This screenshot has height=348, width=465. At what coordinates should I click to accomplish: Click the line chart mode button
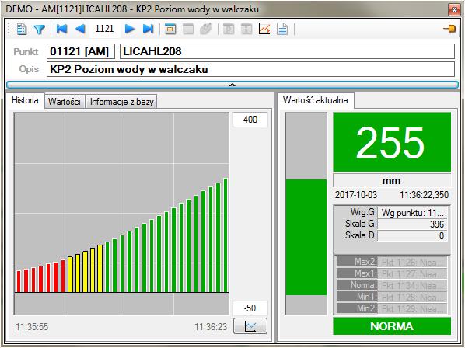point(250,326)
